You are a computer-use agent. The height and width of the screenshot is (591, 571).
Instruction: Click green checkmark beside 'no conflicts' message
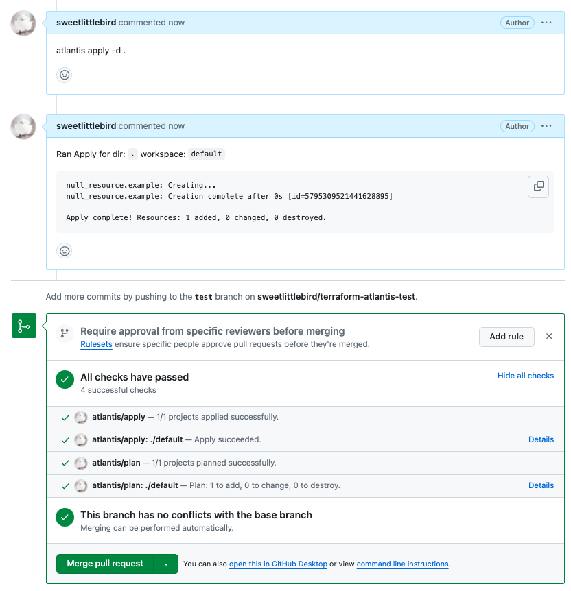click(65, 518)
